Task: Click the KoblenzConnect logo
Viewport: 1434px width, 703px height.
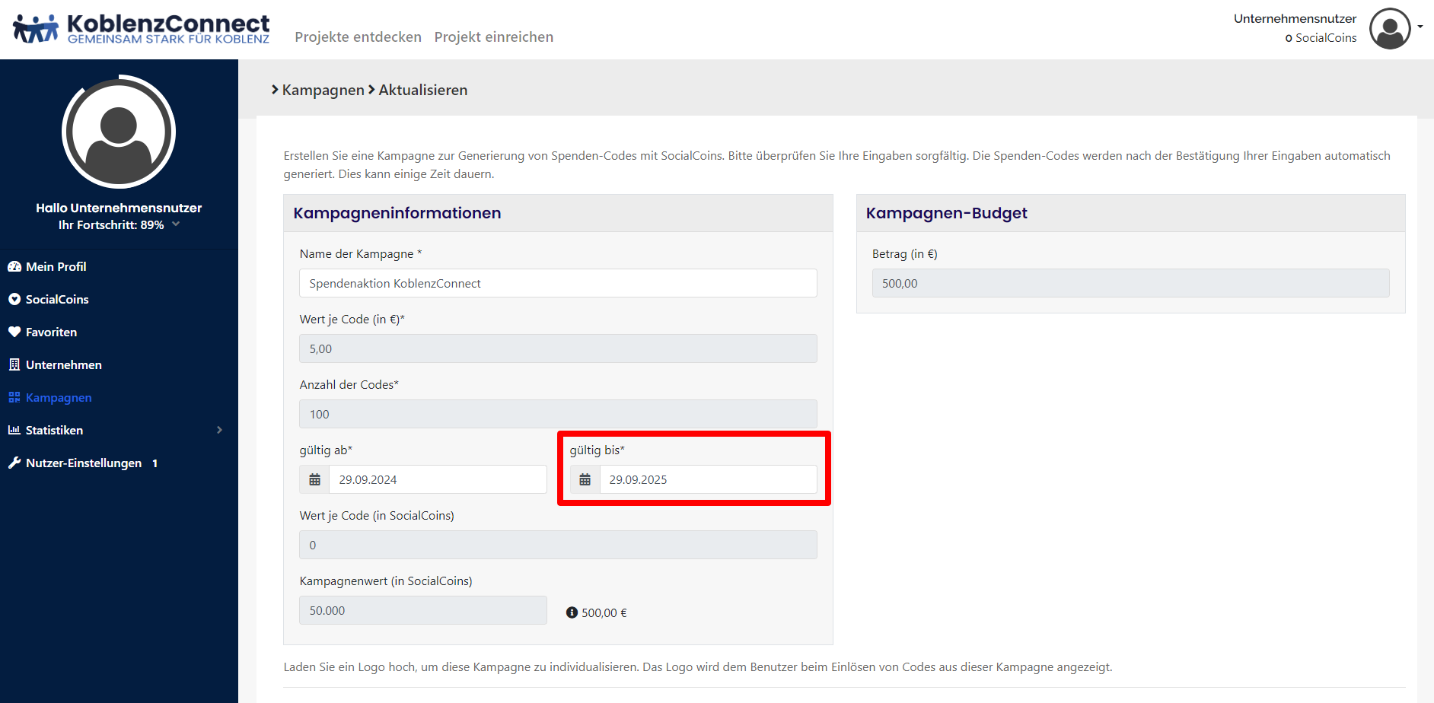Action: click(142, 30)
